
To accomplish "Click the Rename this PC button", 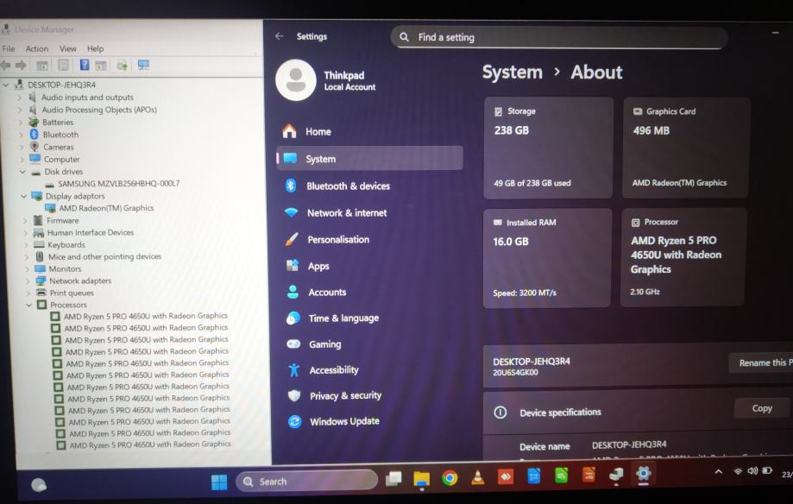I will [x=760, y=362].
